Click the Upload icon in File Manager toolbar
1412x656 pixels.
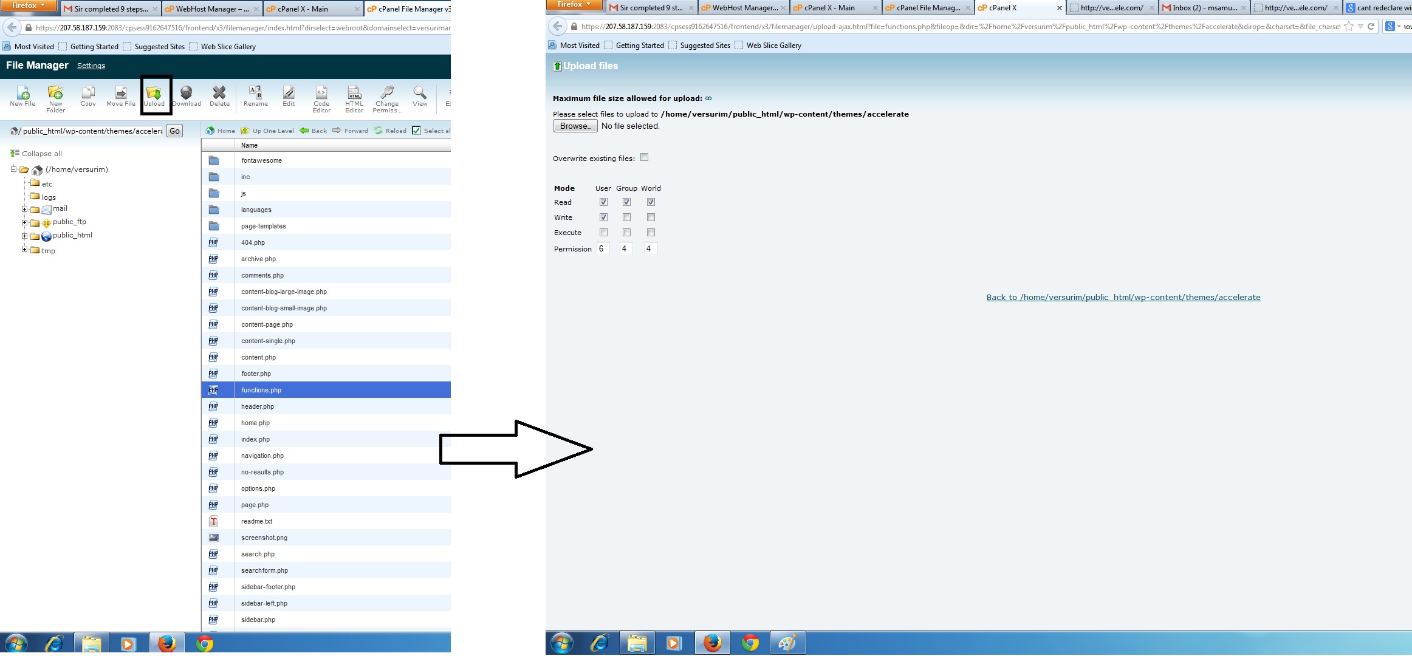pos(154,94)
